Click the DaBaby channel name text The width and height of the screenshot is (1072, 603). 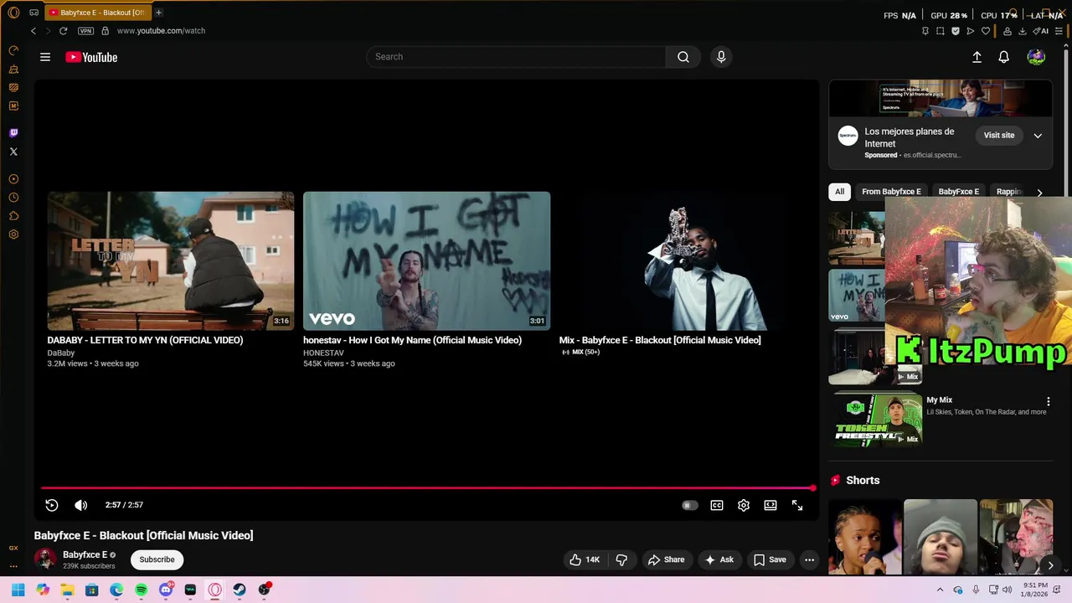[61, 353]
